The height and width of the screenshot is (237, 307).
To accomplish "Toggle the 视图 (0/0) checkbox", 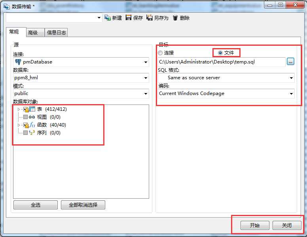I will [x=25, y=117].
